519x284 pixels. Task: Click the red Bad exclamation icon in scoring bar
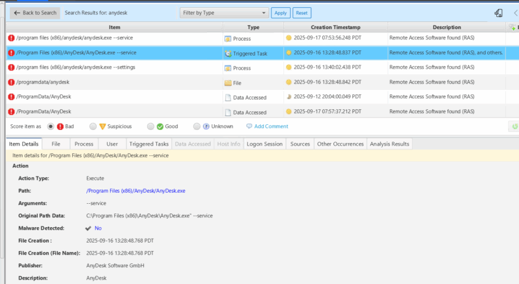point(60,127)
